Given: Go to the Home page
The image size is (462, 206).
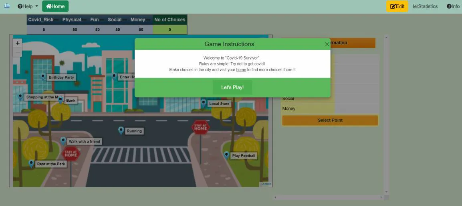Looking at the screenshot, I should tap(55, 6).
